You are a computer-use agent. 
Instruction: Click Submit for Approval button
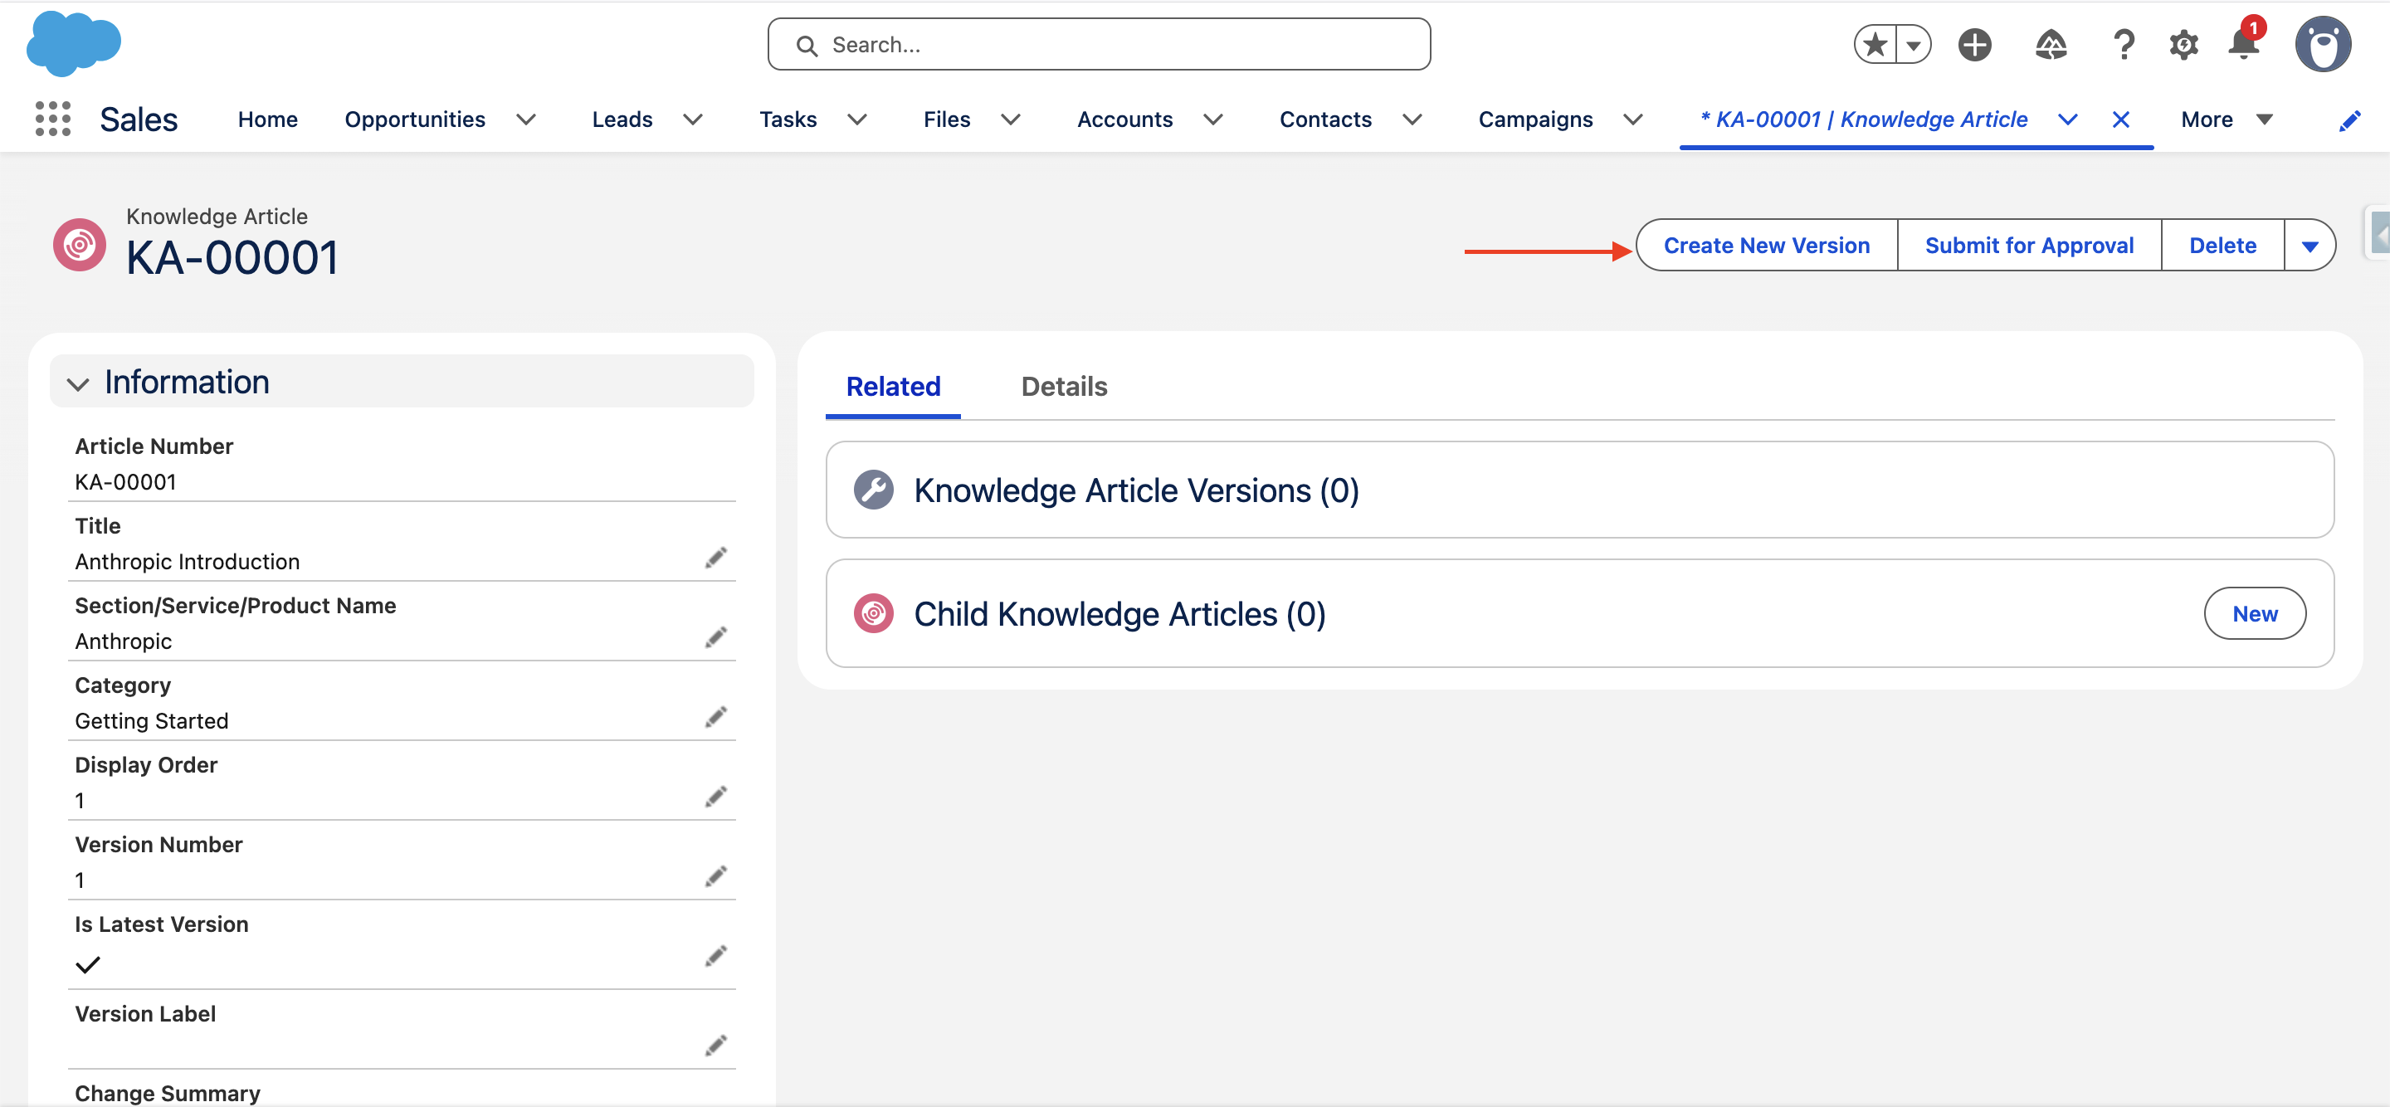pyautogui.click(x=2029, y=246)
